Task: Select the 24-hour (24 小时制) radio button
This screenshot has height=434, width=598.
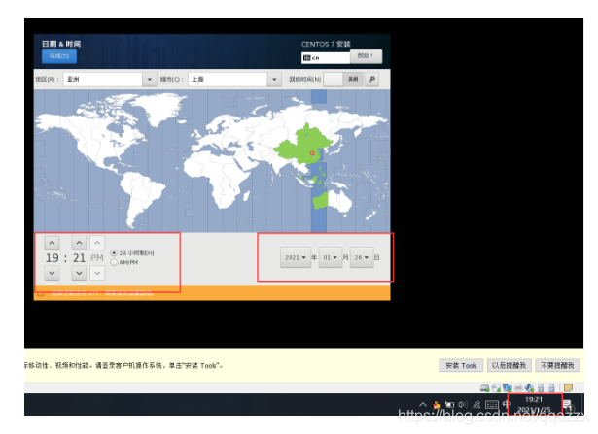Action: (x=114, y=253)
